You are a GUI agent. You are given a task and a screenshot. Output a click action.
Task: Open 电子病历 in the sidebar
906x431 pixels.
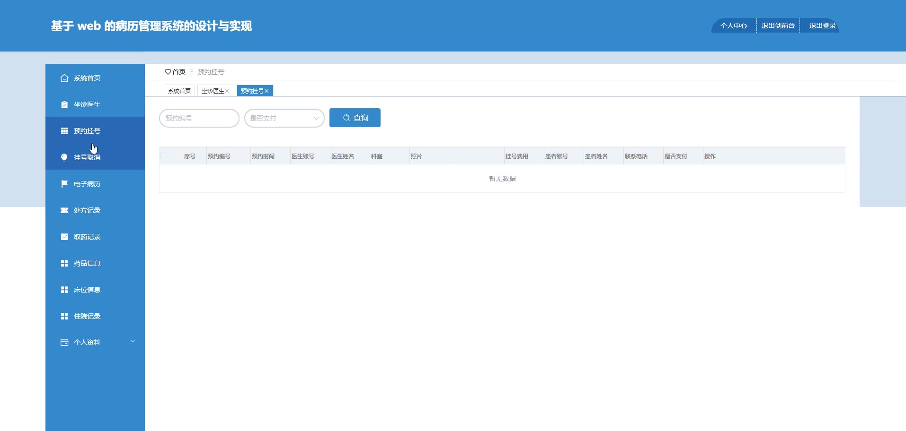pyautogui.click(x=95, y=184)
